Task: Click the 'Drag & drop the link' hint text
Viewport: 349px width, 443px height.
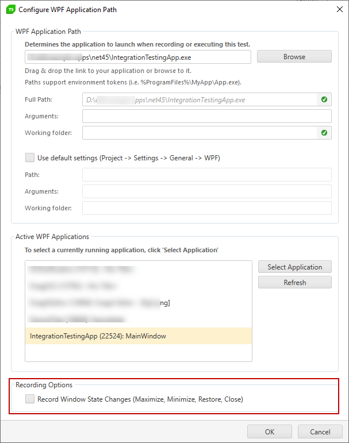Action: pyautogui.click(x=108, y=71)
